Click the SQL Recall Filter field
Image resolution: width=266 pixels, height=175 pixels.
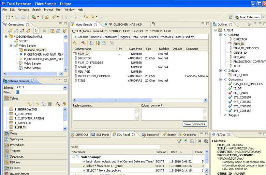pyautogui.click(x=119, y=147)
